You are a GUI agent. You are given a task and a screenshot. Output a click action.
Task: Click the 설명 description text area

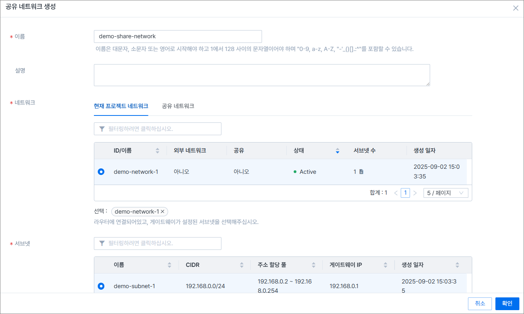point(262,75)
